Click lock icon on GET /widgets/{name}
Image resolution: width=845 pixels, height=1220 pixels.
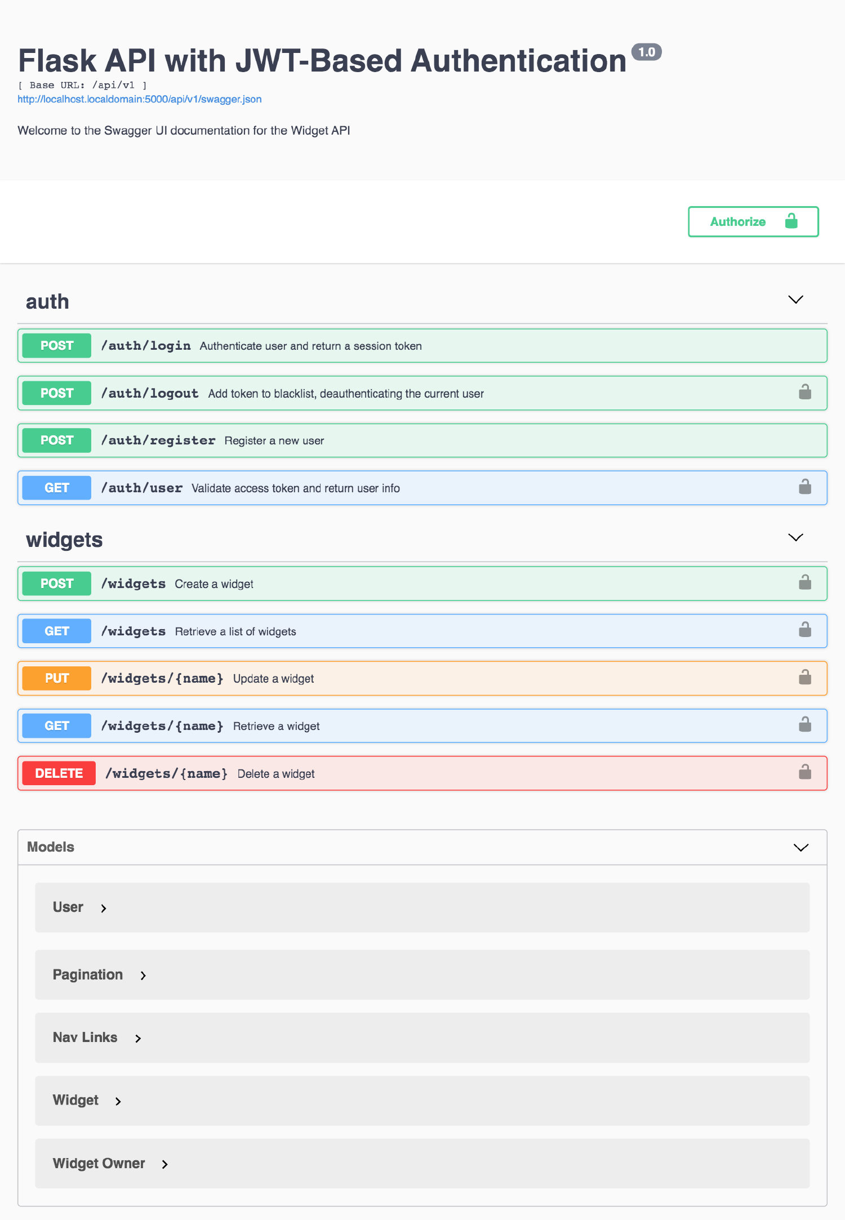804,724
